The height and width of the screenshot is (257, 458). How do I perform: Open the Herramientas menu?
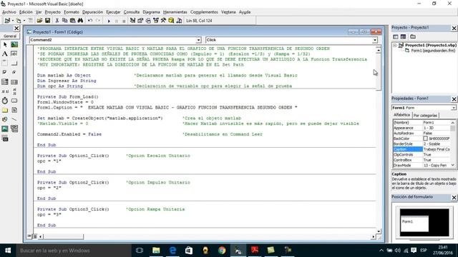(x=175, y=12)
